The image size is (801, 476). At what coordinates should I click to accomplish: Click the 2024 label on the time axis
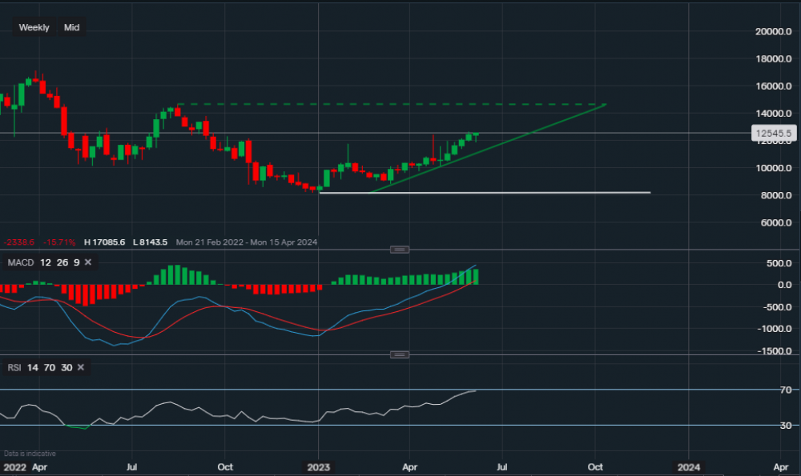click(x=687, y=465)
